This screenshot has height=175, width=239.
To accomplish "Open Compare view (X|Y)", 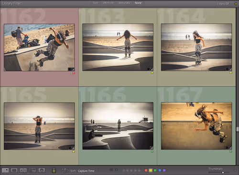I will click(23, 170).
